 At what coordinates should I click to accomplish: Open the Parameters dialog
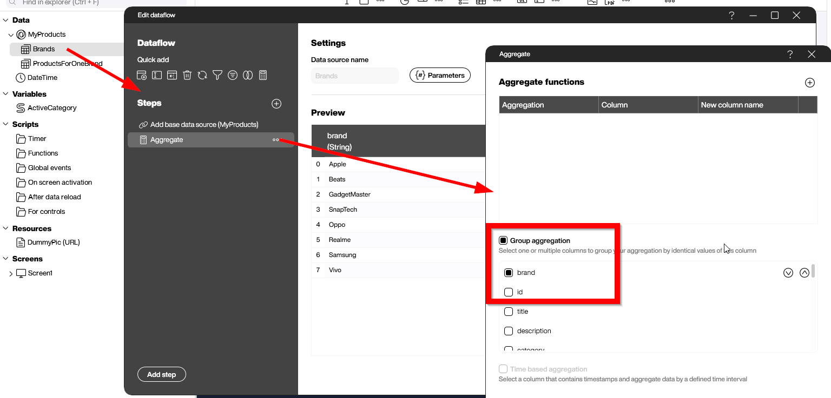440,75
